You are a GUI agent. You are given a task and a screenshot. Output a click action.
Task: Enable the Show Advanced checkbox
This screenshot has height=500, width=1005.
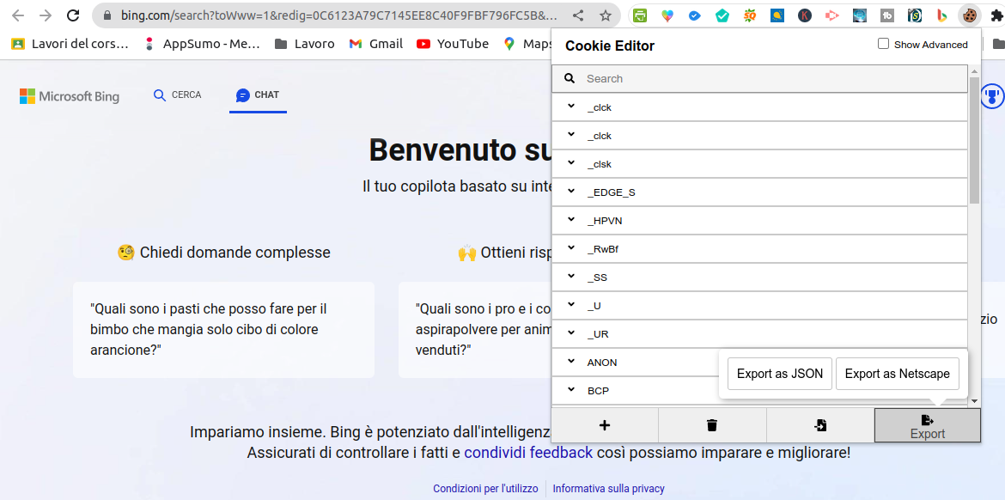click(883, 44)
